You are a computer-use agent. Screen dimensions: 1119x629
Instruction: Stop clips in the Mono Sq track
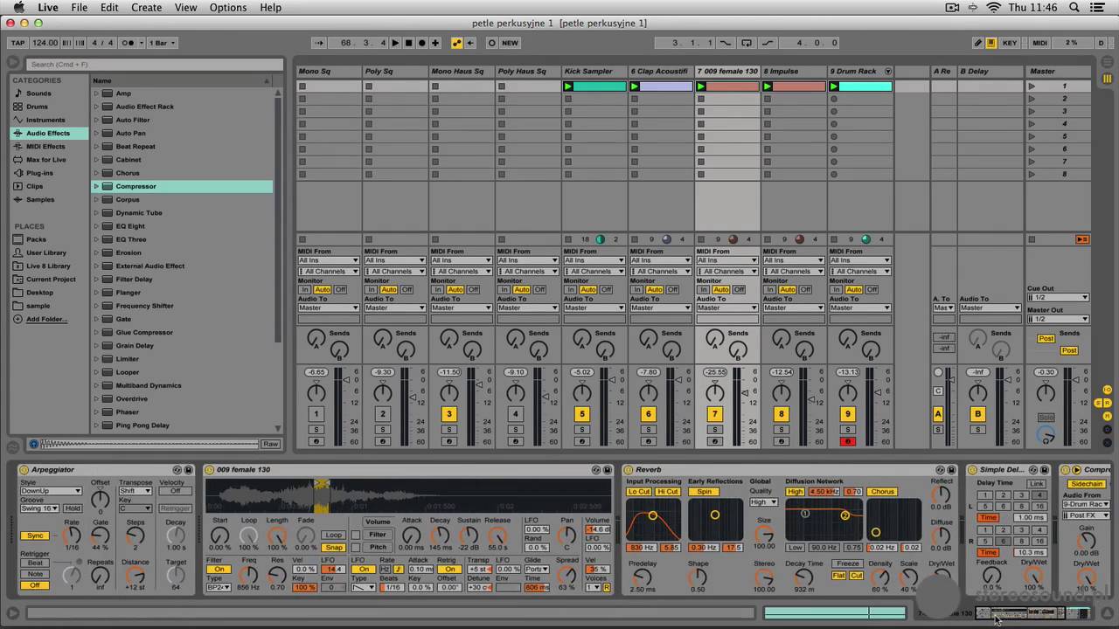[302, 239]
